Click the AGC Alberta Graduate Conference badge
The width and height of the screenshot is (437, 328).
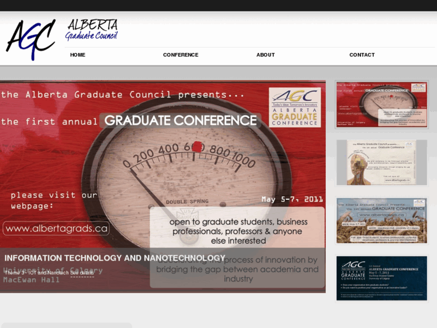(295, 108)
